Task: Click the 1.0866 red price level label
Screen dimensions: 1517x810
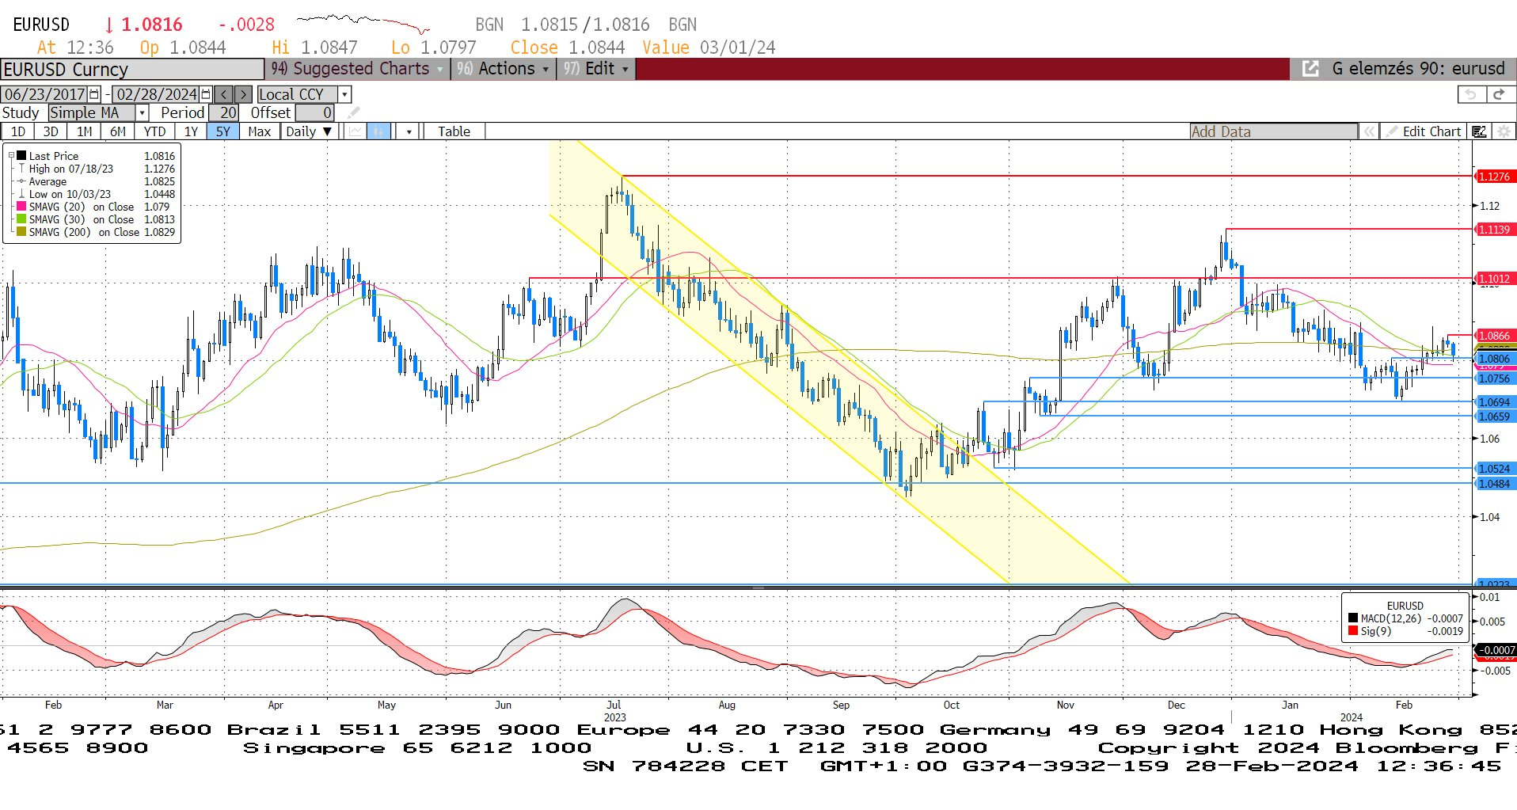Action: pos(1494,335)
